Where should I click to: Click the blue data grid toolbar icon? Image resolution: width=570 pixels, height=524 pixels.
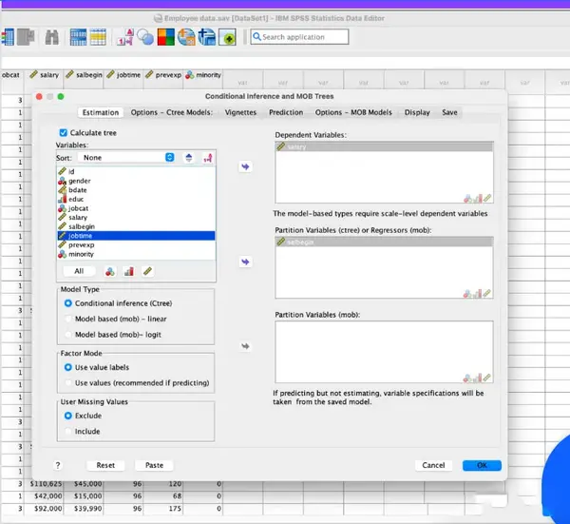78,37
